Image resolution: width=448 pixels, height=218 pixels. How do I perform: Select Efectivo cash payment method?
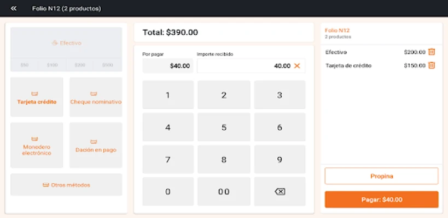point(66,43)
